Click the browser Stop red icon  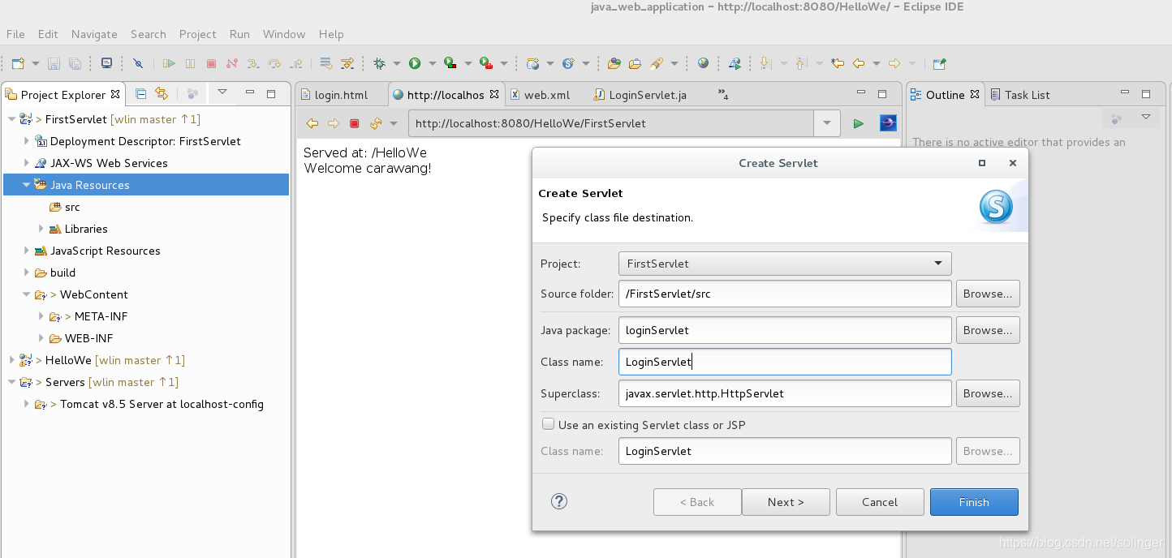(355, 123)
